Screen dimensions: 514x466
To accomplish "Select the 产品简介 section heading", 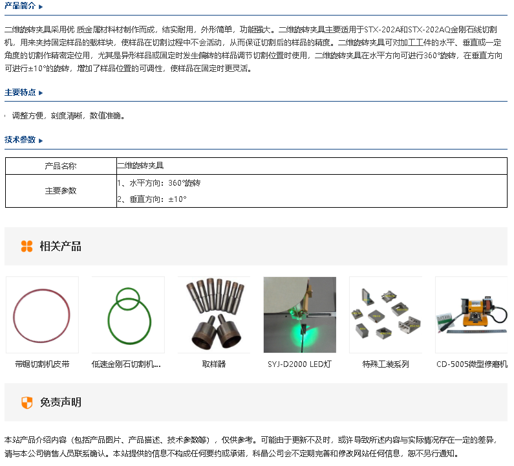I will click(20, 6).
